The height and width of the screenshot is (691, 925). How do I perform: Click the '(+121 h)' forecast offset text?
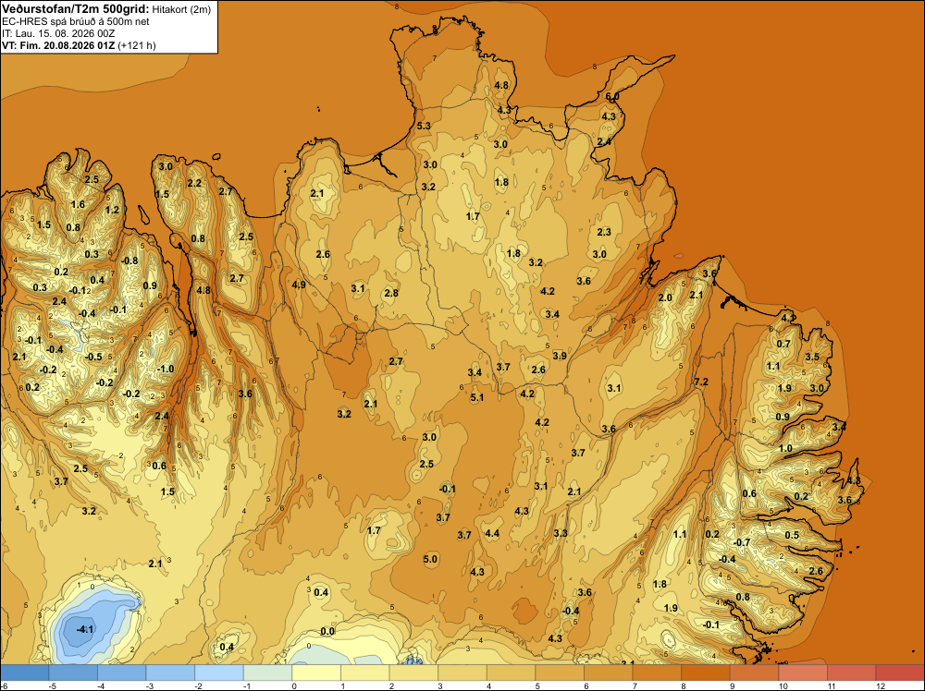(137, 45)
